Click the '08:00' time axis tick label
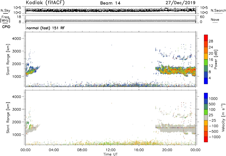 pyautogui.click(x=82, y=150)
